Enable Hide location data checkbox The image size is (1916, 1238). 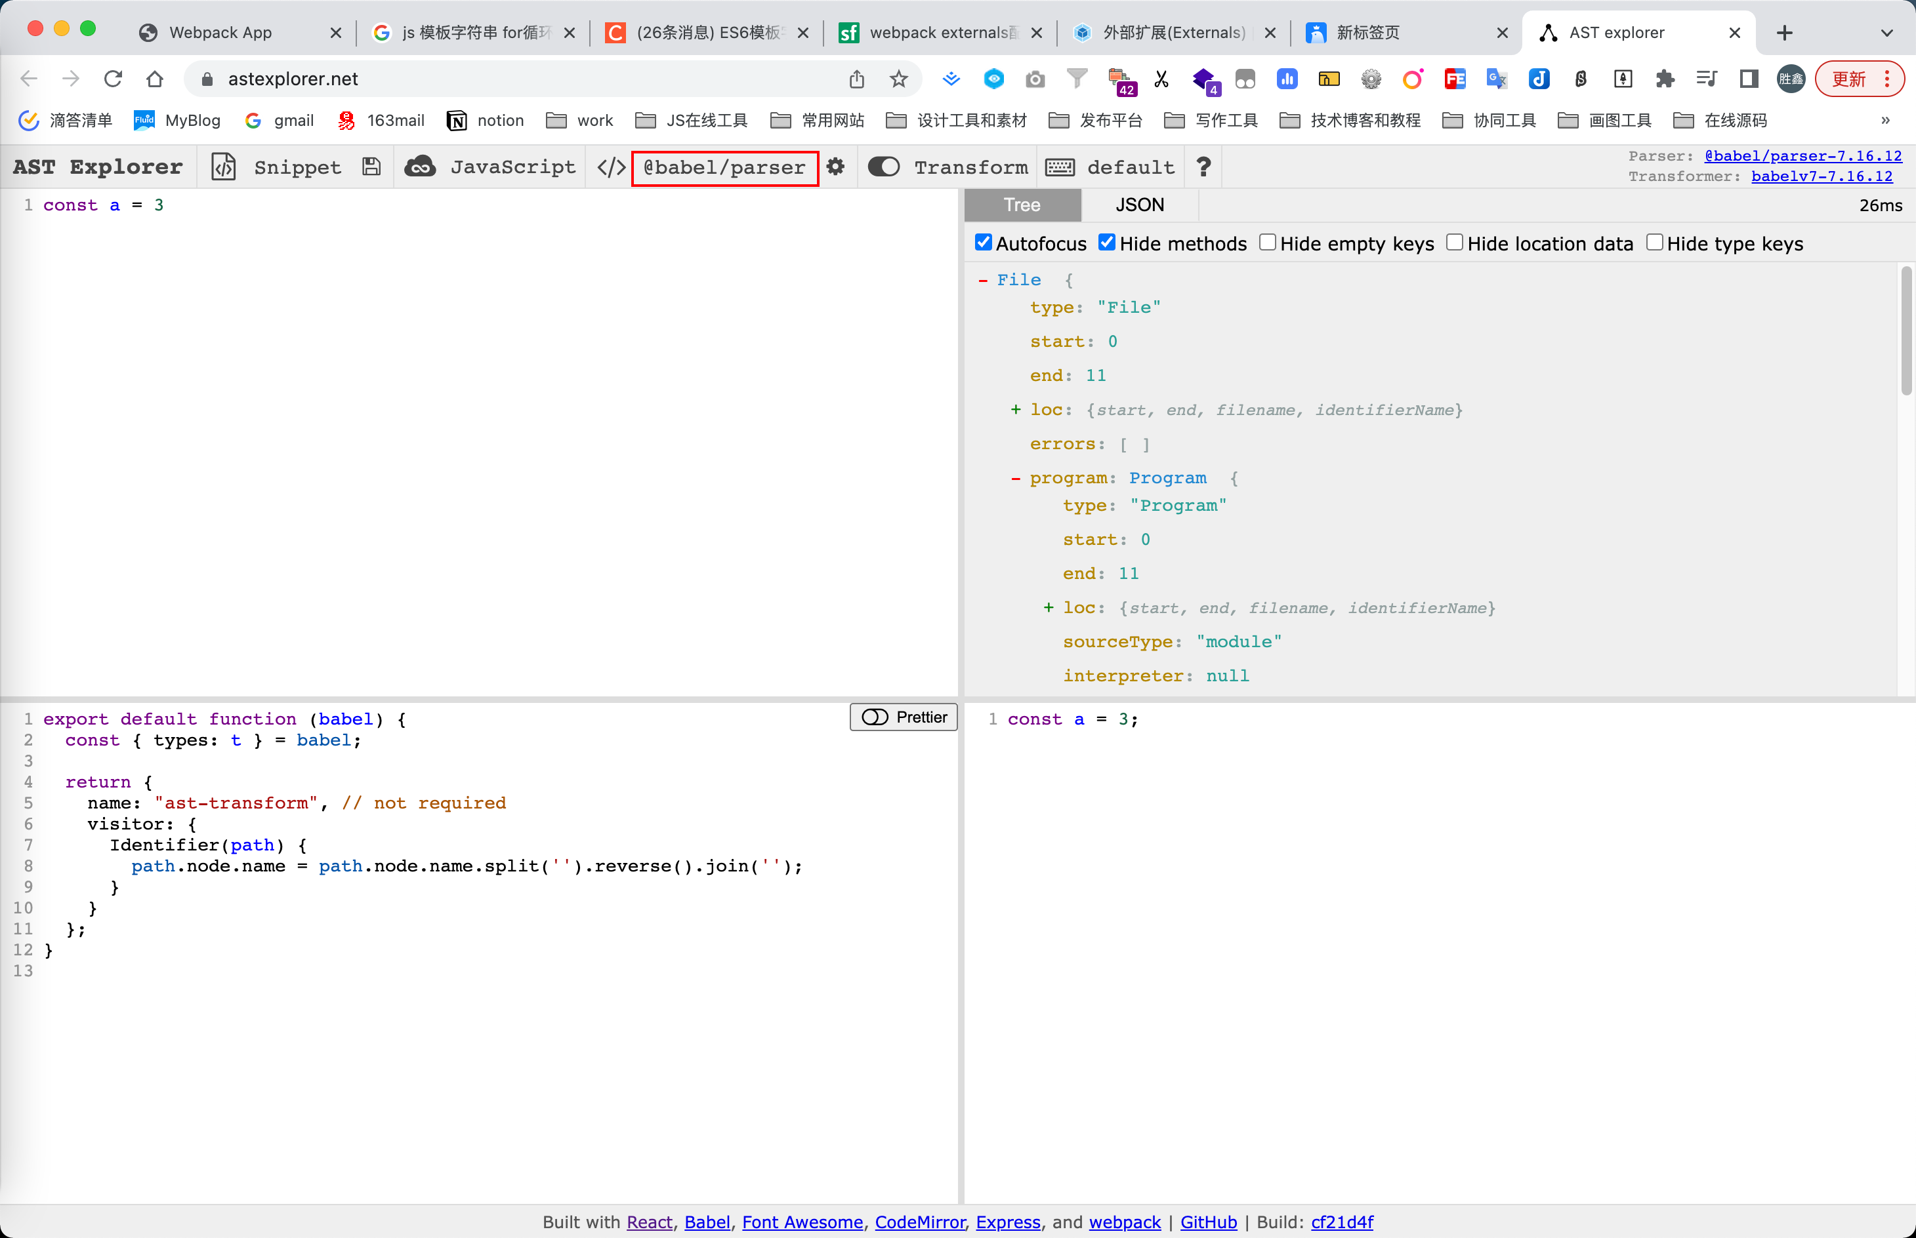pos(1453,243)
